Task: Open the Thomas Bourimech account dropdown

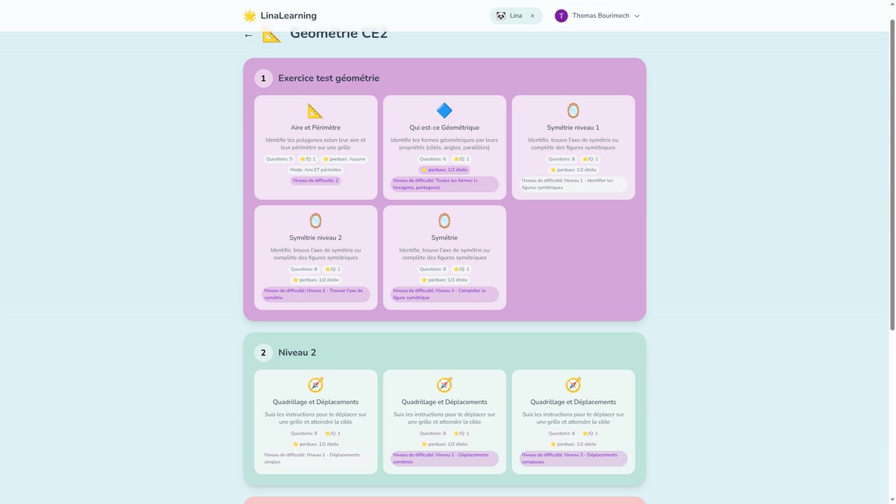Action: (x=597, y=15)
